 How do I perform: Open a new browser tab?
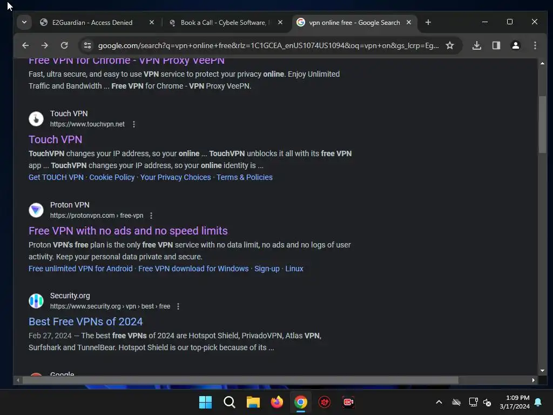(428, 22)
